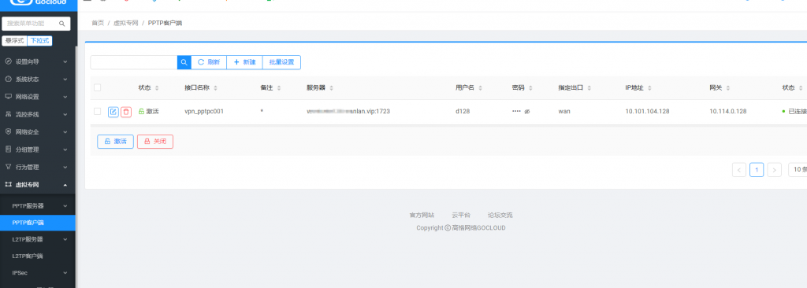Expand the 流控多线 menu chevron
Image resolution: width=807 pixels, height=288 pixels.
pos(65,114)
